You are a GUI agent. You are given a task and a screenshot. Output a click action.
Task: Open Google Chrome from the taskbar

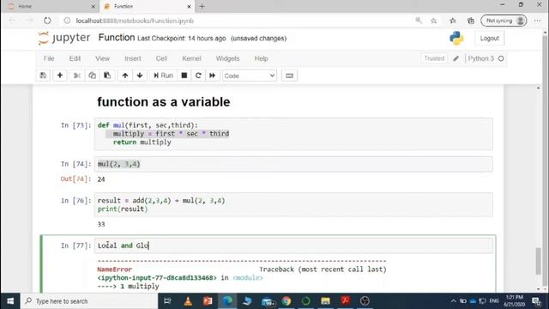coord(287,301)
